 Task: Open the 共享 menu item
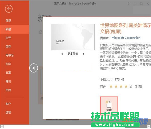tap(8, 73)
